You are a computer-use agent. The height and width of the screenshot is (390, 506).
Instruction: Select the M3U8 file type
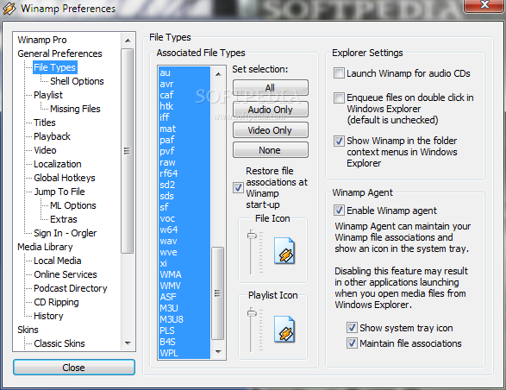coord(184,319)
